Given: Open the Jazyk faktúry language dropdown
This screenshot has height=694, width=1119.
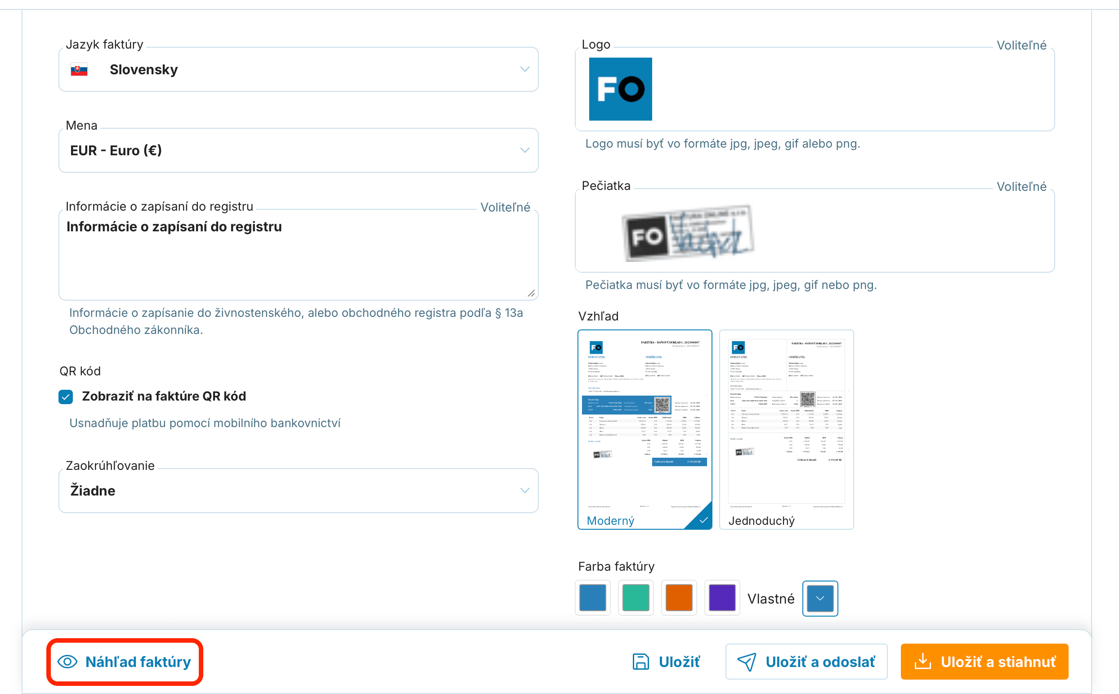Looking at the screenshot, I should tap(298, 69).
